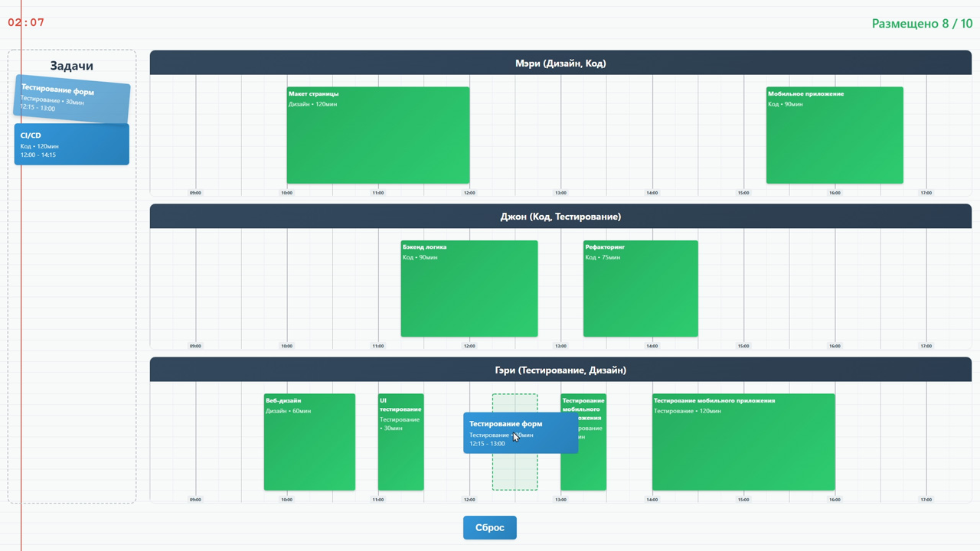Click the Мобильное приложение block in Мэри's row
Screen dimensions: 980x551
[835, 135]
